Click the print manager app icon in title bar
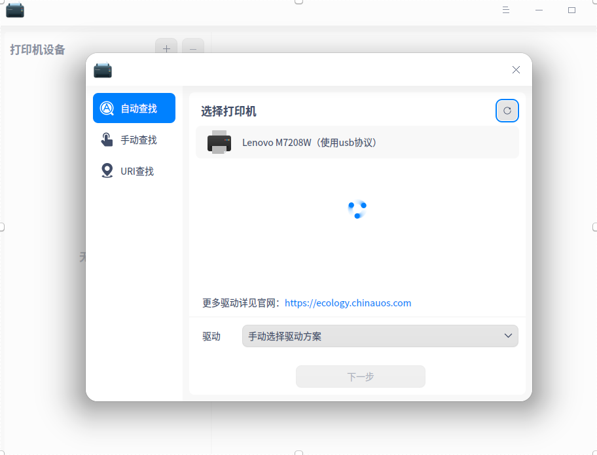Screen dimensions: 597x455 point(15,10)
